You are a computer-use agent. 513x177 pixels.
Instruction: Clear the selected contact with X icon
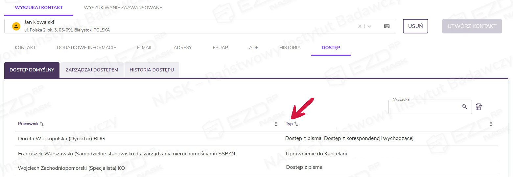coord(360,26)
